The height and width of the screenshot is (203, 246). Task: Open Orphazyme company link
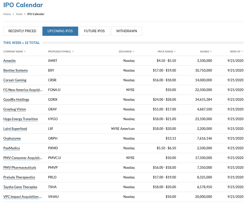click(12, 139)
